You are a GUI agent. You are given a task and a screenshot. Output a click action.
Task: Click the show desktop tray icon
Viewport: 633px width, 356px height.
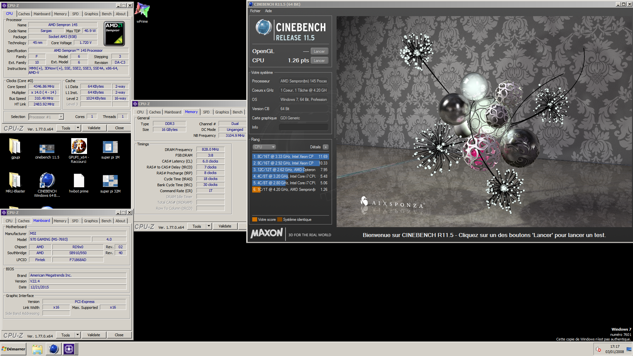(629, 349)
